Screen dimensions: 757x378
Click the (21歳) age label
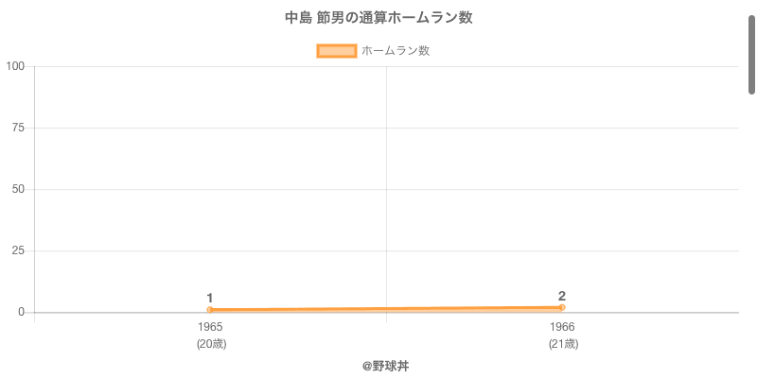click(x=562, y=344)
